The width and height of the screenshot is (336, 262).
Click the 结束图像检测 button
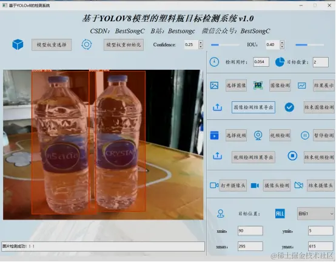(x=319, y=107)
